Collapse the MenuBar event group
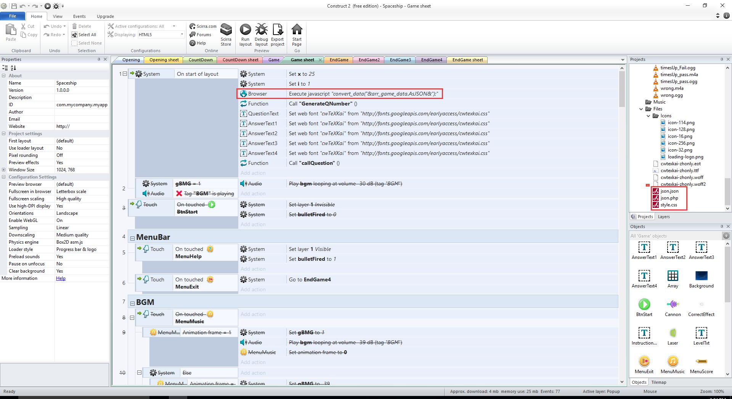The width and height of the screenshot is (732, 399). pos(132,238)
